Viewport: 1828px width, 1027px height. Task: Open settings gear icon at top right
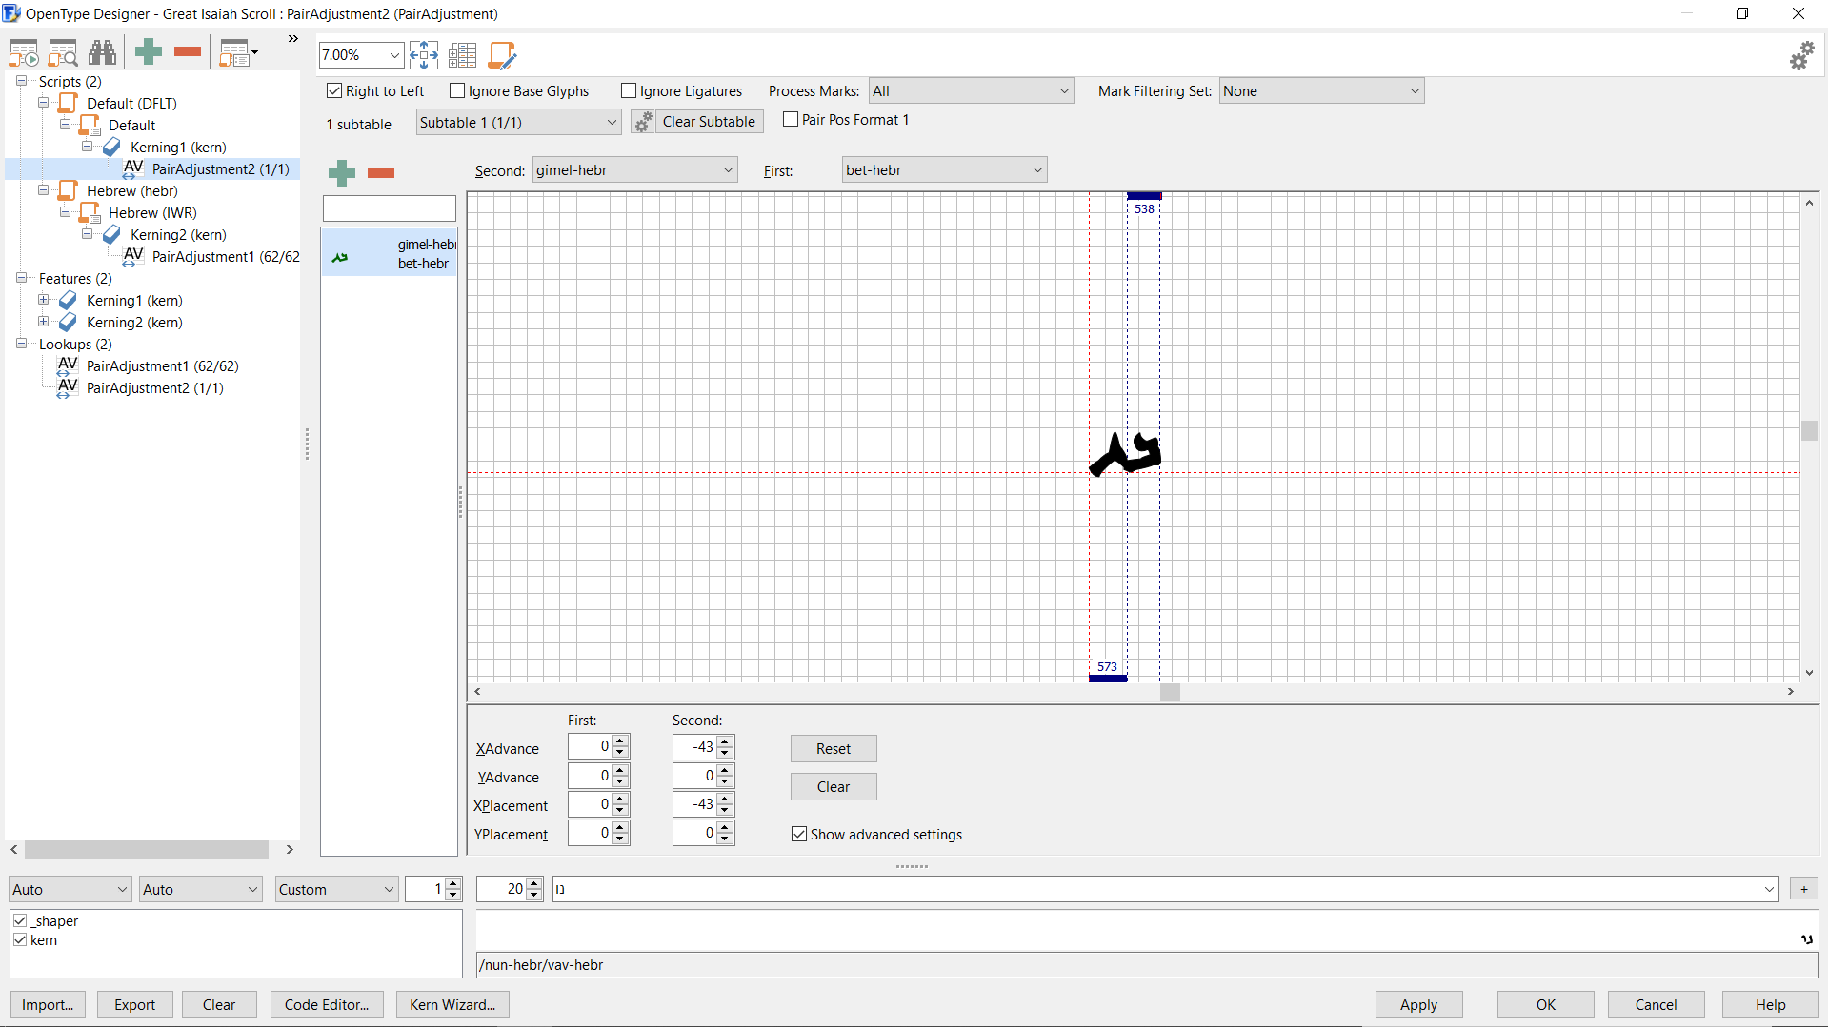coord(1801,56)
